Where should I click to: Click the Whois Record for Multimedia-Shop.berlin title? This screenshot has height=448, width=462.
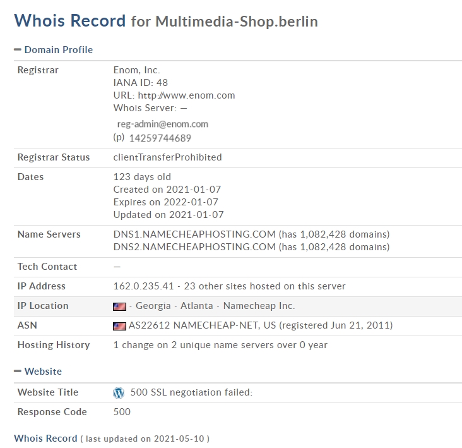pos(166,21)
